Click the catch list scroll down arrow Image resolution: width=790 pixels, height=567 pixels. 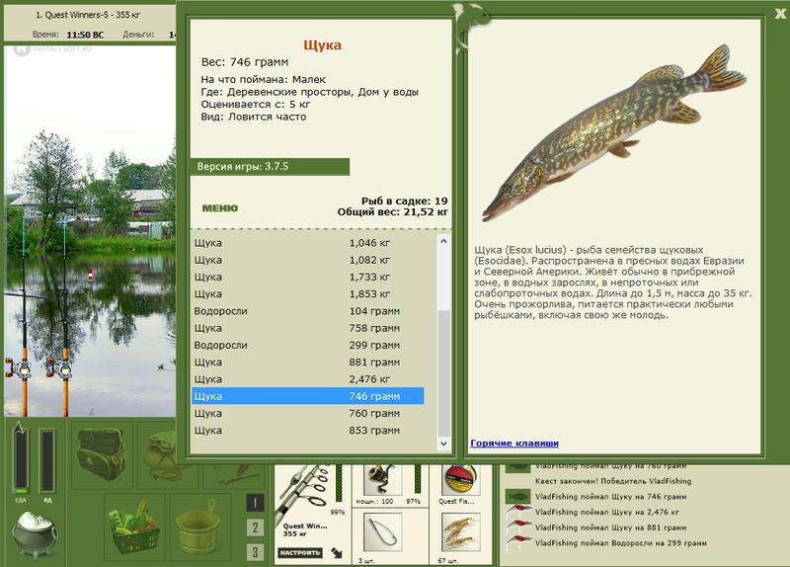(x=443, y=444)
